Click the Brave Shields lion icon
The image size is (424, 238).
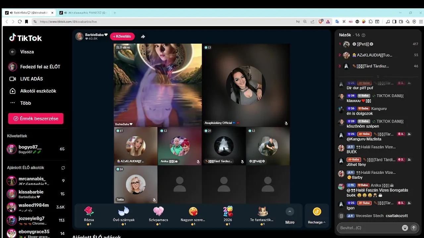point(321,21)
